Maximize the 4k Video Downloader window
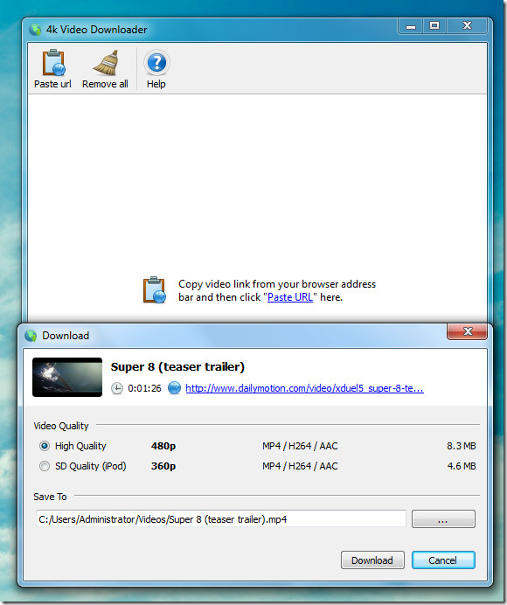 pyautogui.click(x=434, y=26)
